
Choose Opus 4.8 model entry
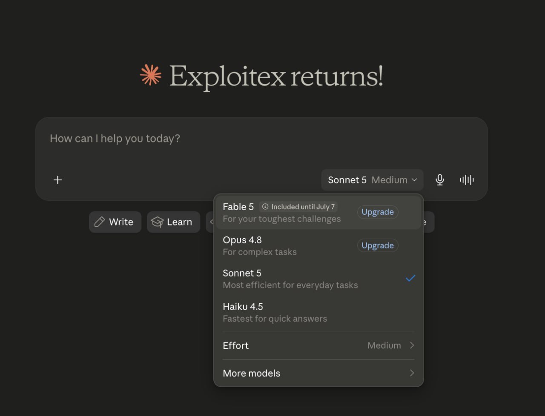click(318, 245)
